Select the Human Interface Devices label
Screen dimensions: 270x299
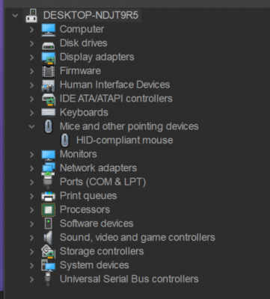point(114,84)
